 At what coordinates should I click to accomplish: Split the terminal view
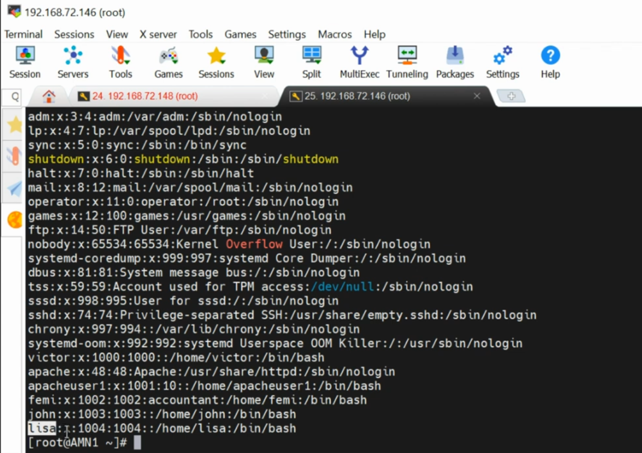[x=311, y=61]
